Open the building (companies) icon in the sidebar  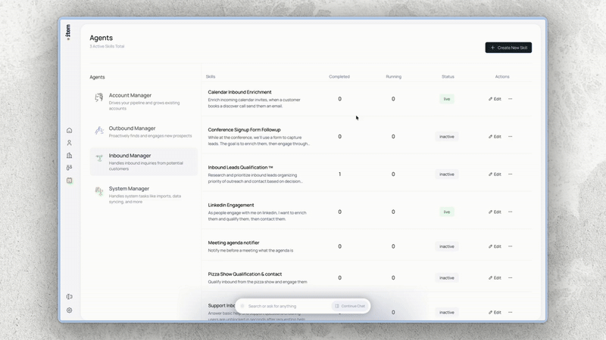click(x=69, y=156)
